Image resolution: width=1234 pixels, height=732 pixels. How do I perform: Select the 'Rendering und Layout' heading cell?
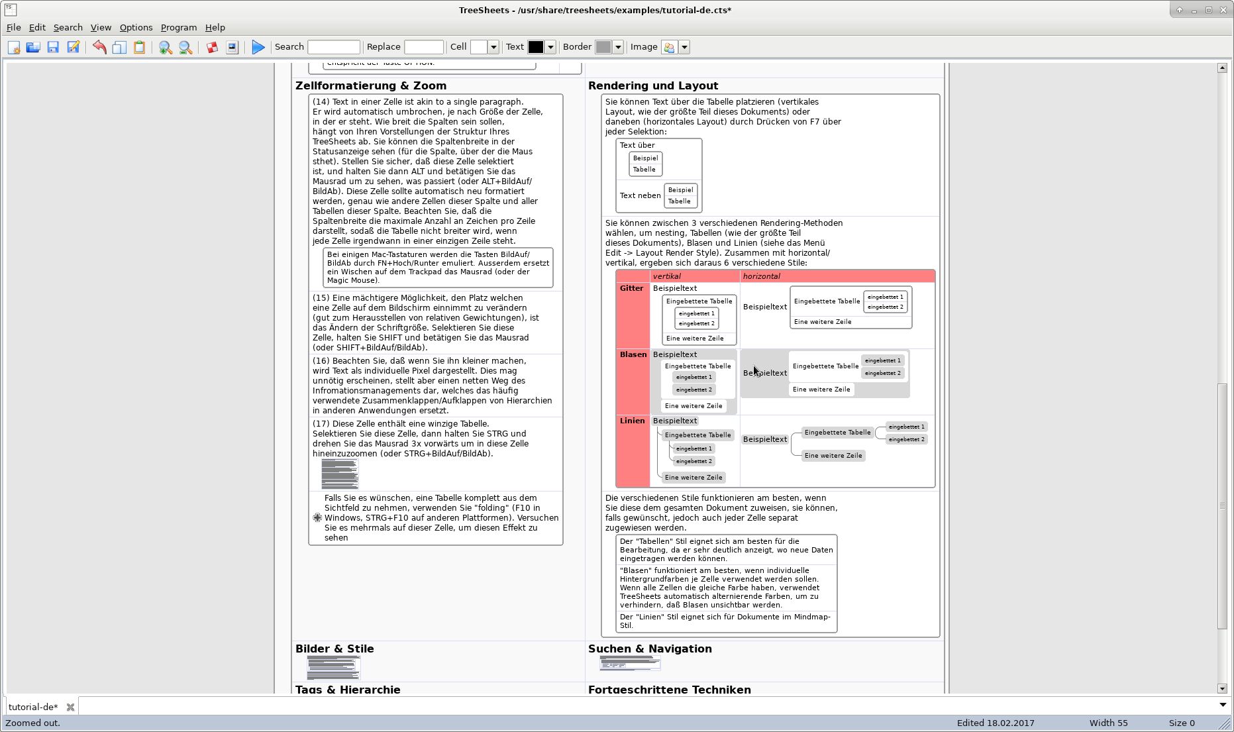pyautogui.click(x=653, y=85)
